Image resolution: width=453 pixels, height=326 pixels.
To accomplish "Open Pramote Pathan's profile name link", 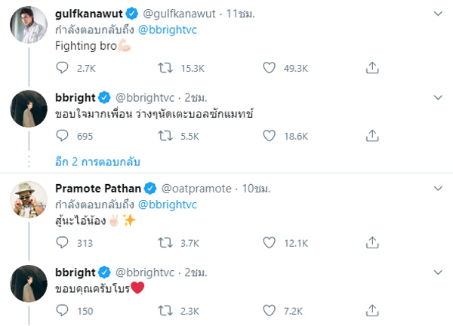I will (98, 188).
